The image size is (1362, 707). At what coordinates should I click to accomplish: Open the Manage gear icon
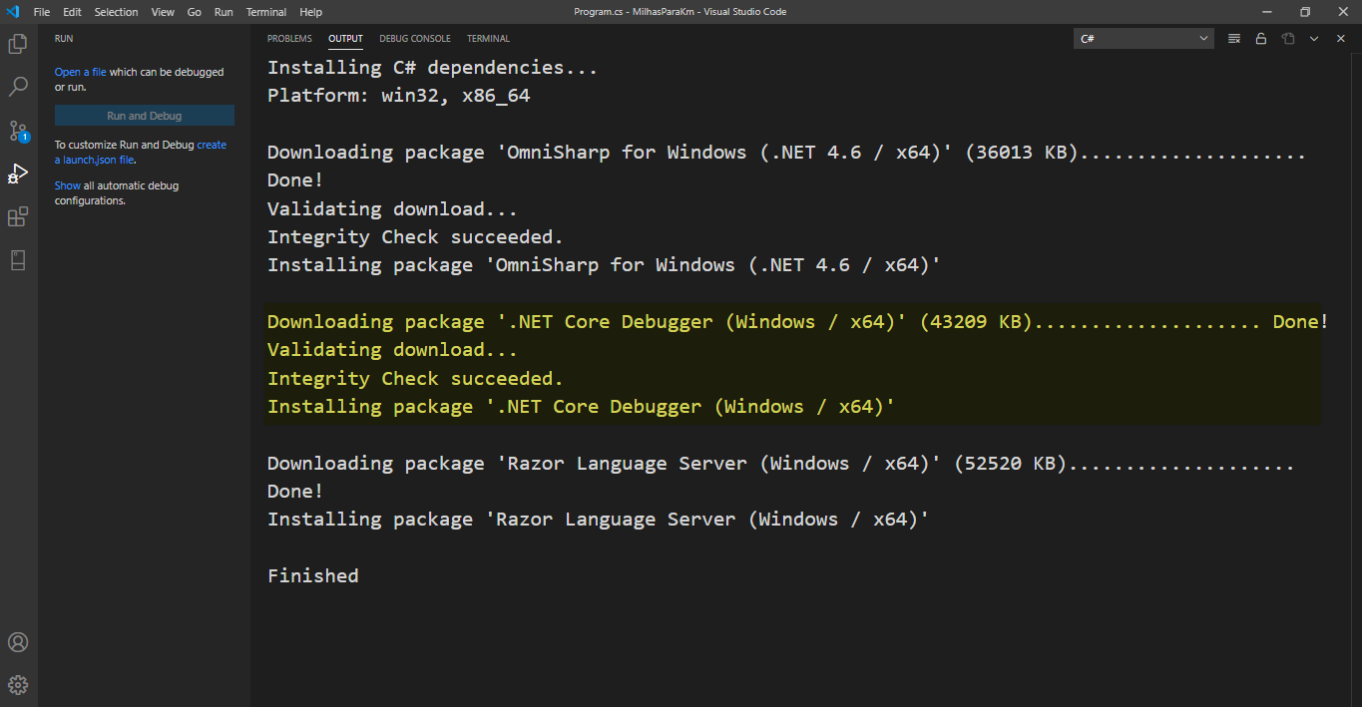coord(18,685)
